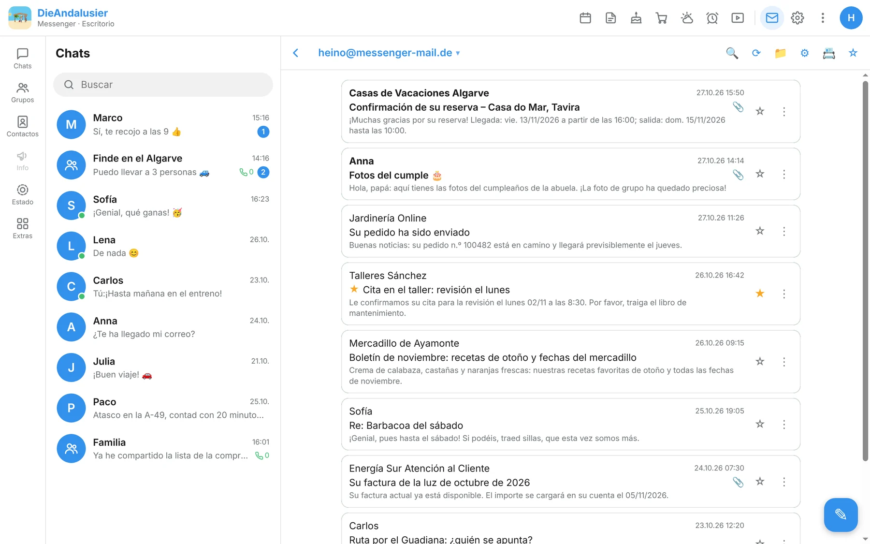Image resolution: width=870 pixels, height=544 pixels.
Task: Search emails with the magnifier icon
Action: coord(732,53)
